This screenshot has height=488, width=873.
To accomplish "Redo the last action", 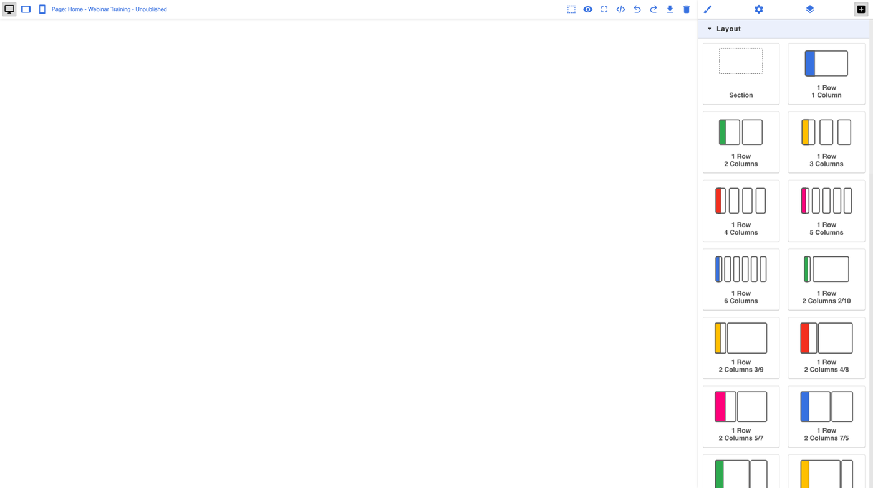I will click(x=654, y=9).
